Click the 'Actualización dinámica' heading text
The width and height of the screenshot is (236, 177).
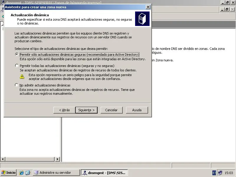coord(30,15)
